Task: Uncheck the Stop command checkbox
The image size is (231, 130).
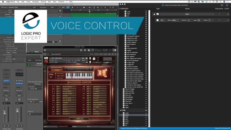Action: (x=124, y=105)
